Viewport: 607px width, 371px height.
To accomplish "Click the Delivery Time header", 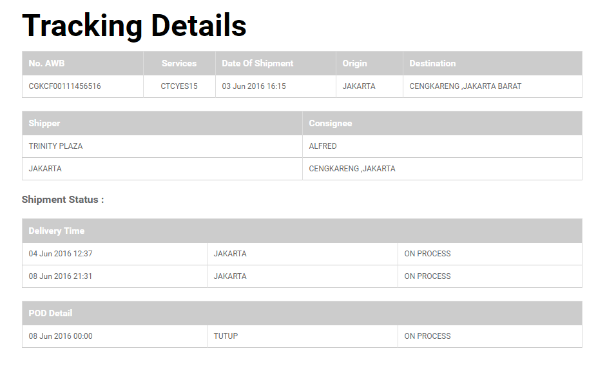I will [56, 231].
